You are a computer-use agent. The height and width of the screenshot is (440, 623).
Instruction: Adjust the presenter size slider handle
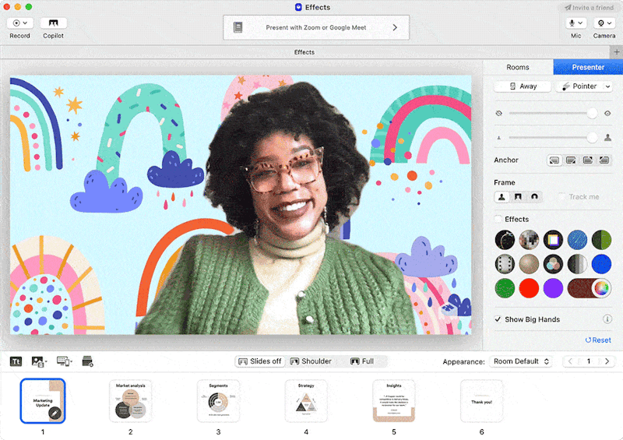click(x=592, y=138)
